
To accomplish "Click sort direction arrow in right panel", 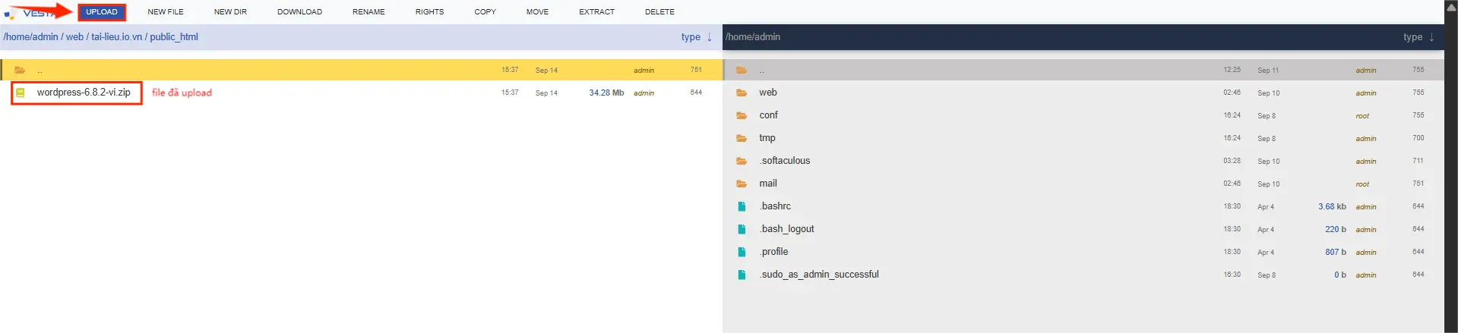I will click(1431, 37).
